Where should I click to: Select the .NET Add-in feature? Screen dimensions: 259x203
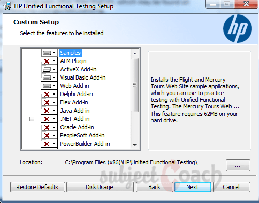click(75, 119)
